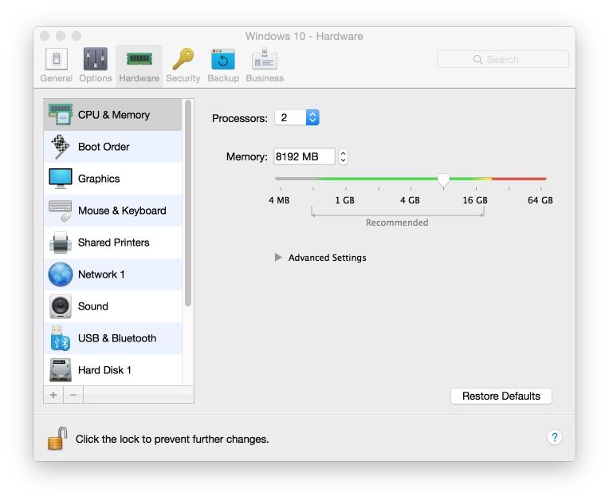Viewport: 609px width, 501px height.
Task: Select the CPU & Memory sidebar label
Action: [x=114, y=115]
